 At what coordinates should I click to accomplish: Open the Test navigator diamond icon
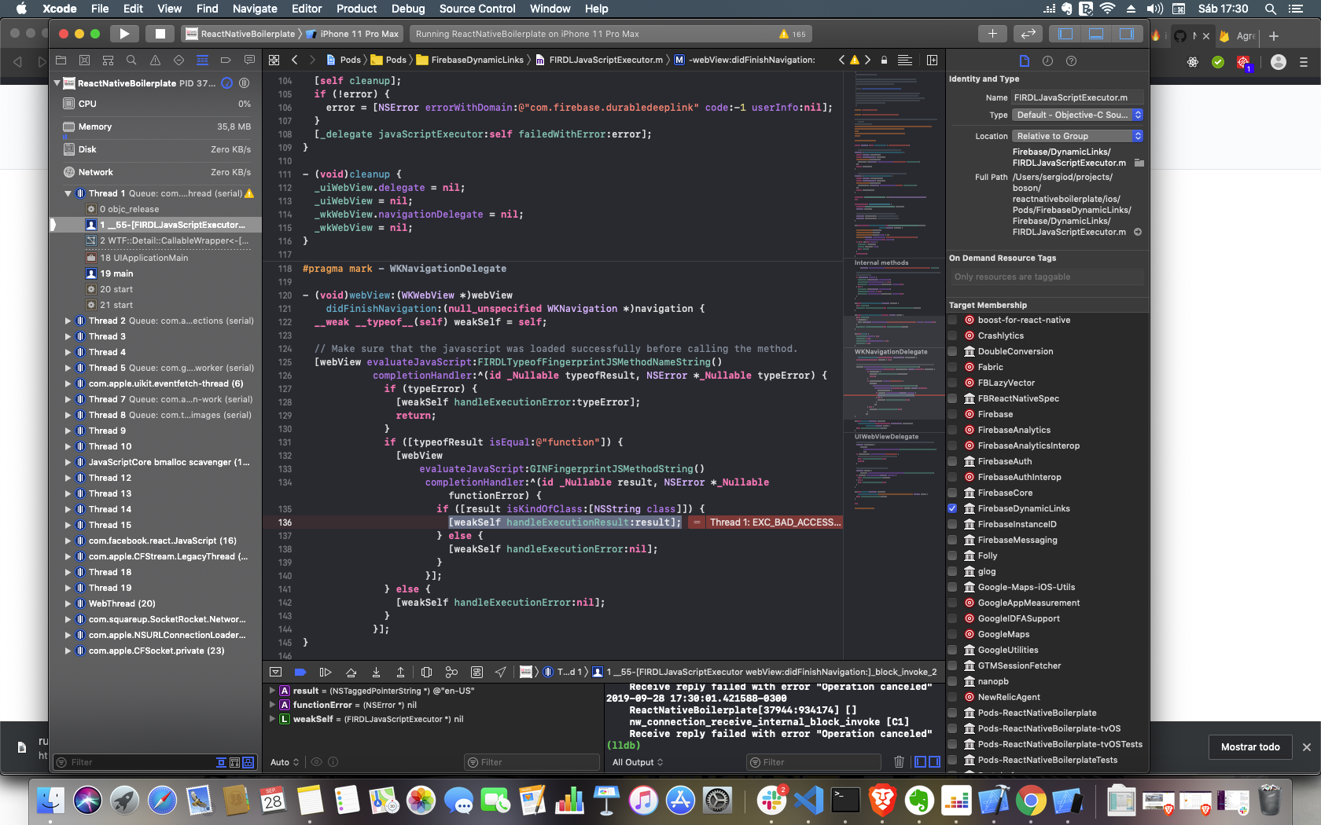click(x=178, y=60)
